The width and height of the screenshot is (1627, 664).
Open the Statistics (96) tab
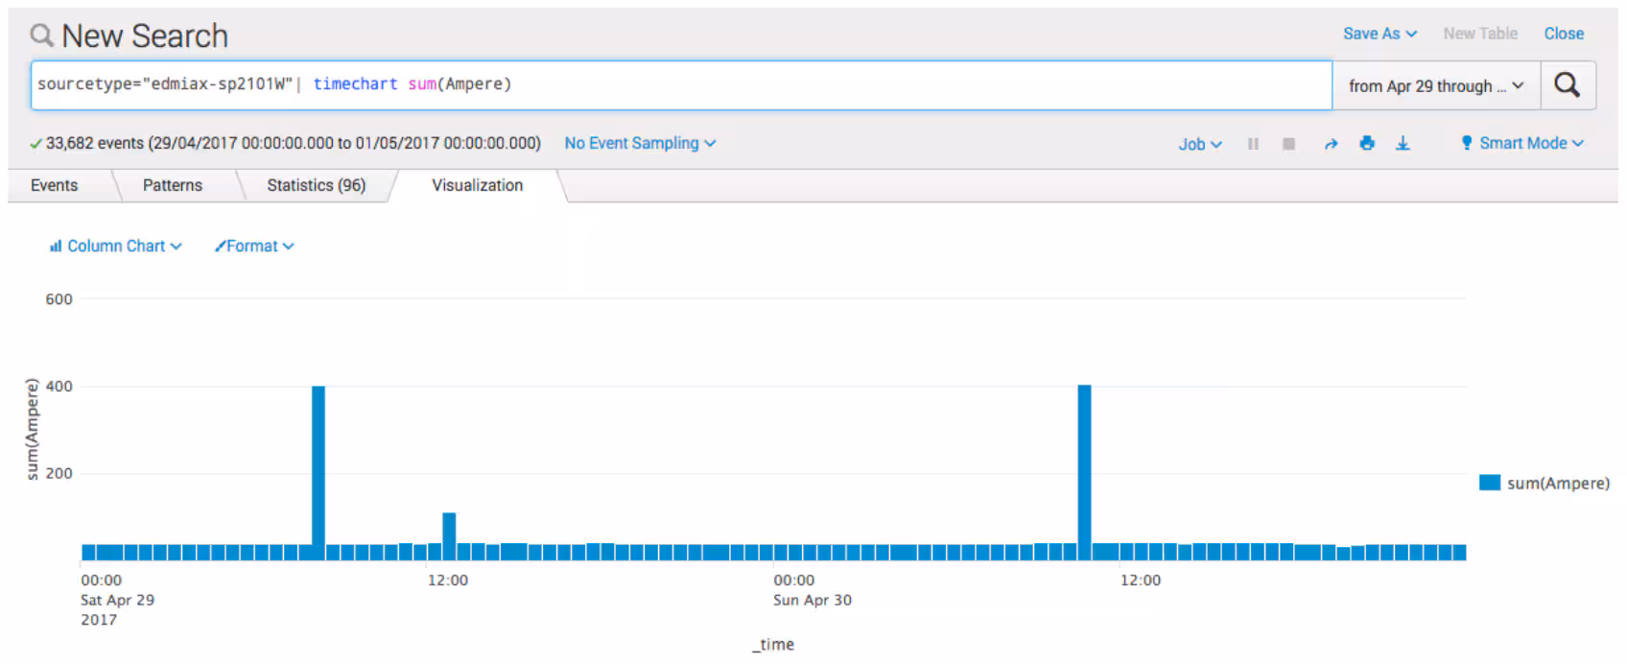(316, 185)
